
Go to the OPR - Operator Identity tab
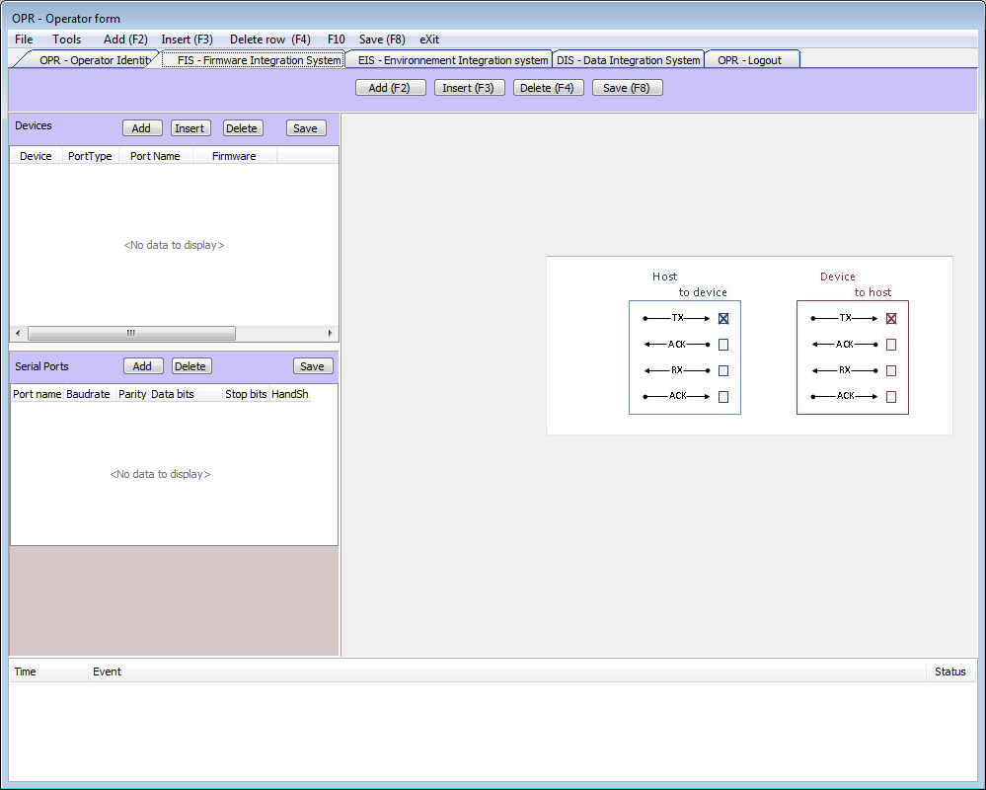click(x=95, y=60)
